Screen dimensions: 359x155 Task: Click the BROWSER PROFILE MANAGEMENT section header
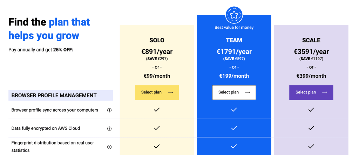[61, 95]
